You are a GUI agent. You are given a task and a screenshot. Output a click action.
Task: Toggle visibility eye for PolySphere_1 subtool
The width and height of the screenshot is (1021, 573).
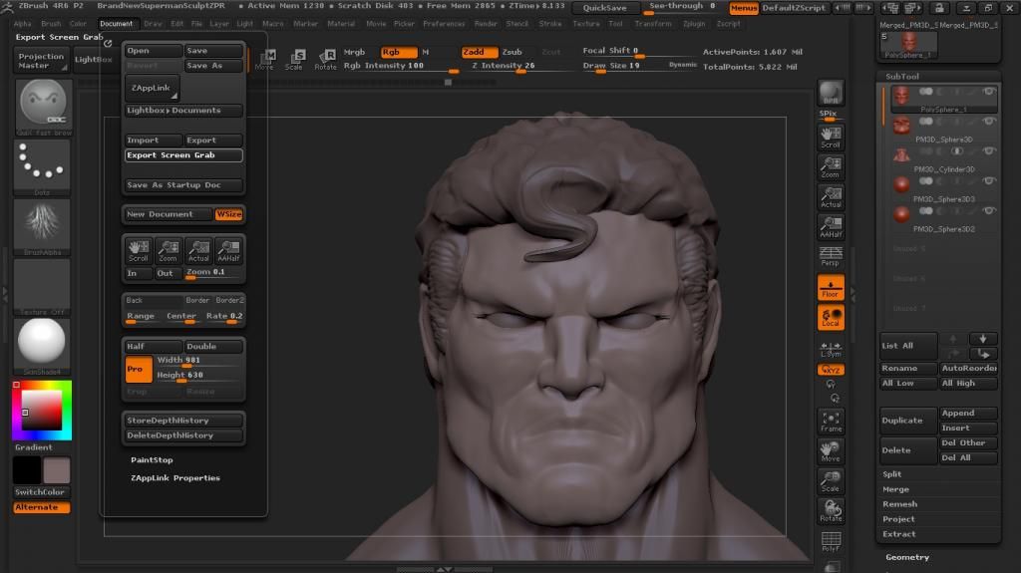(x=988, y=92)
